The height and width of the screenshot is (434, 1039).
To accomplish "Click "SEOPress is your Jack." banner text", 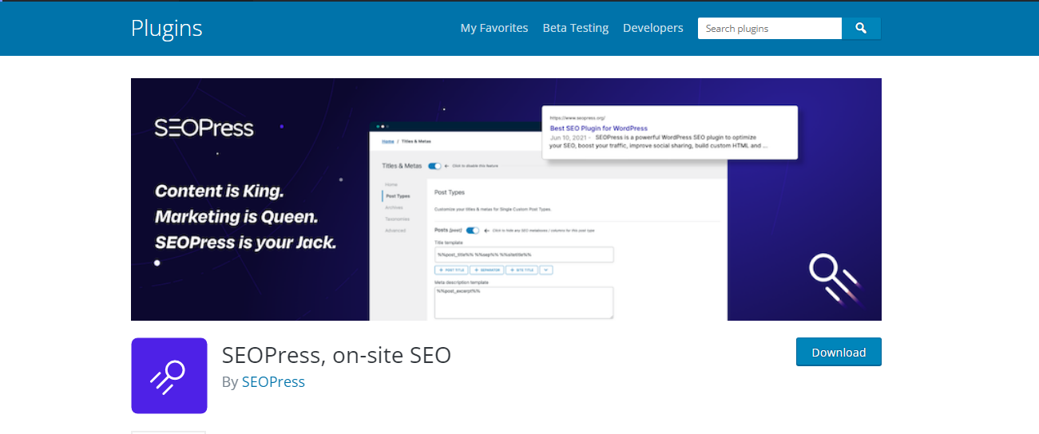I will pos(245,243).
